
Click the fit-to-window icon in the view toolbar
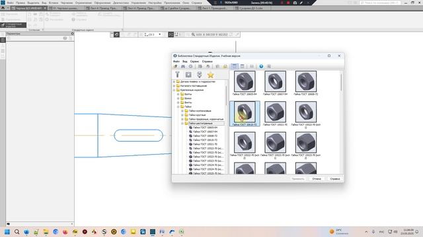click(171, 34)
